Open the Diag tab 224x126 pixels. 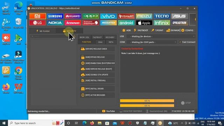(x=100, y=42)
